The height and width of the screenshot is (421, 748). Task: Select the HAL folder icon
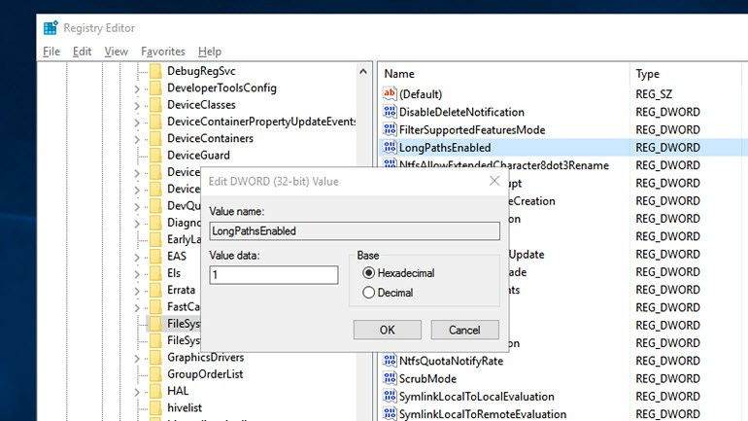(155, 391)
